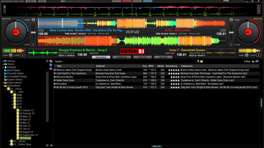Expand the Playlists tree node

coord(3,67)
